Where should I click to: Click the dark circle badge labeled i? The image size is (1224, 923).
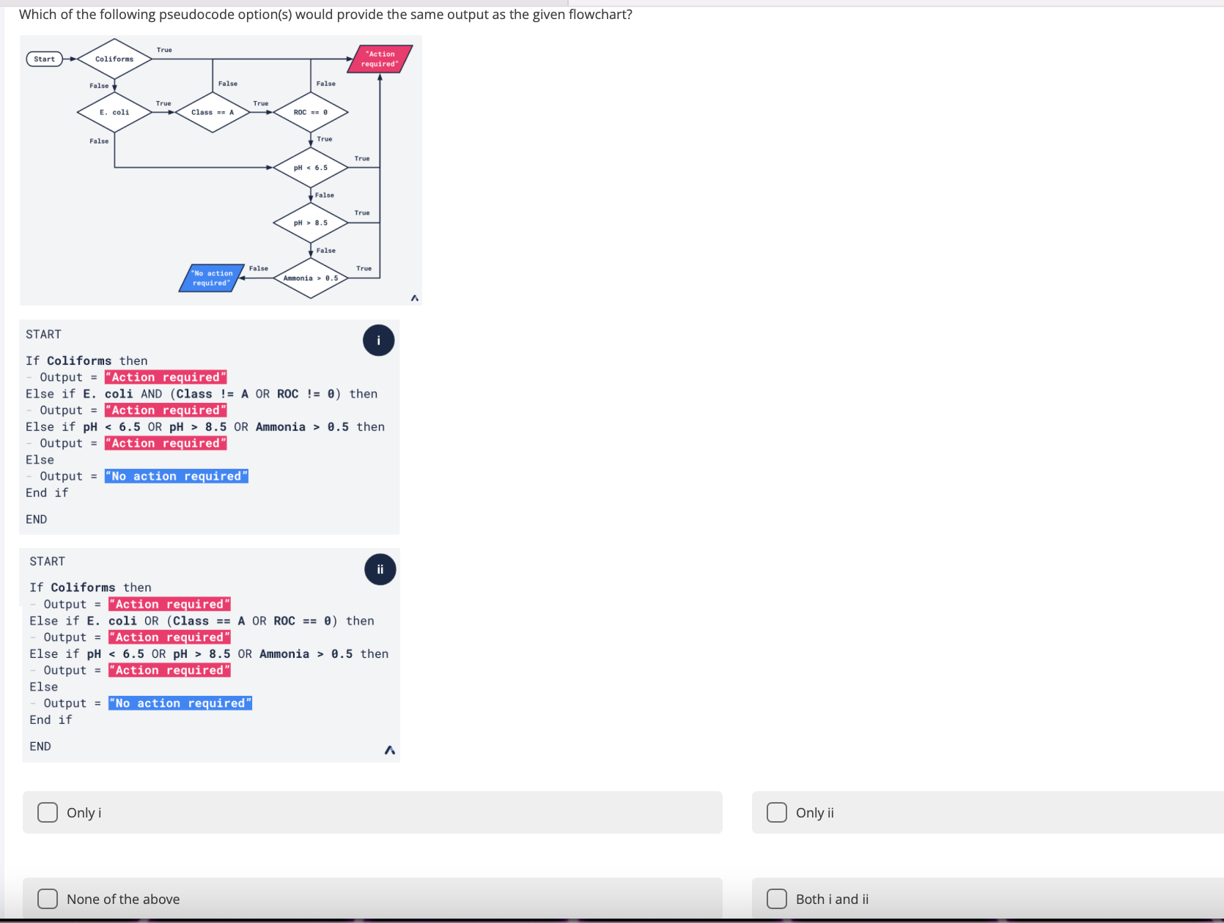tap(379, 340)
